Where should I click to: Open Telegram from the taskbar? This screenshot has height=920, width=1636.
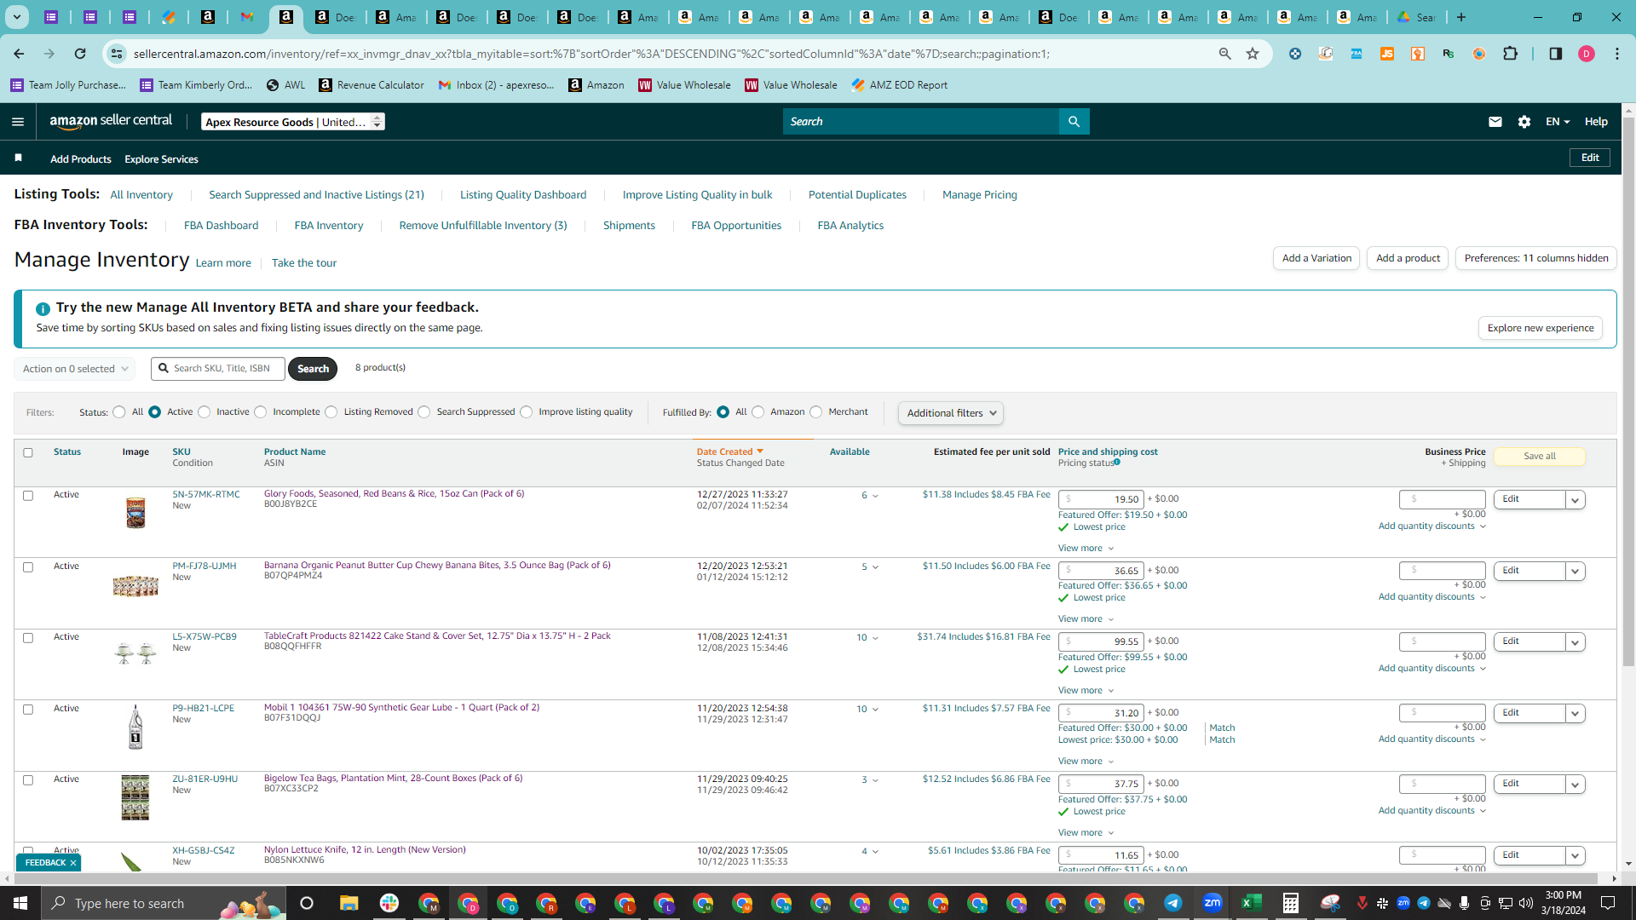[1173, 903]
